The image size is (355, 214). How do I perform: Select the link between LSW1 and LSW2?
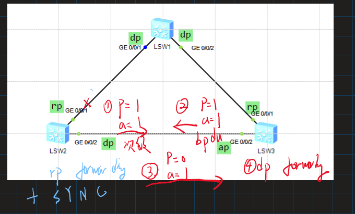111,81
